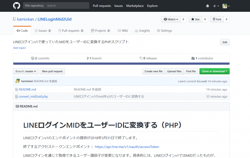This screenshot has width=250, height=158.
Task: Open commit hash 83cda48
Action: pyautogui.click(x=202, y=81)
